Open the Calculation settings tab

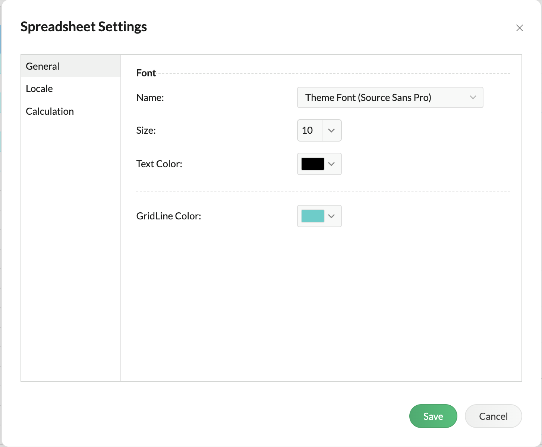coord(50,111)
